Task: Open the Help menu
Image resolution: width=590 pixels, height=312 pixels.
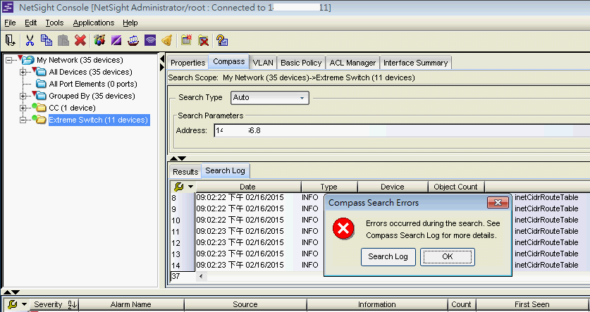Action: (x=130, y=23)
